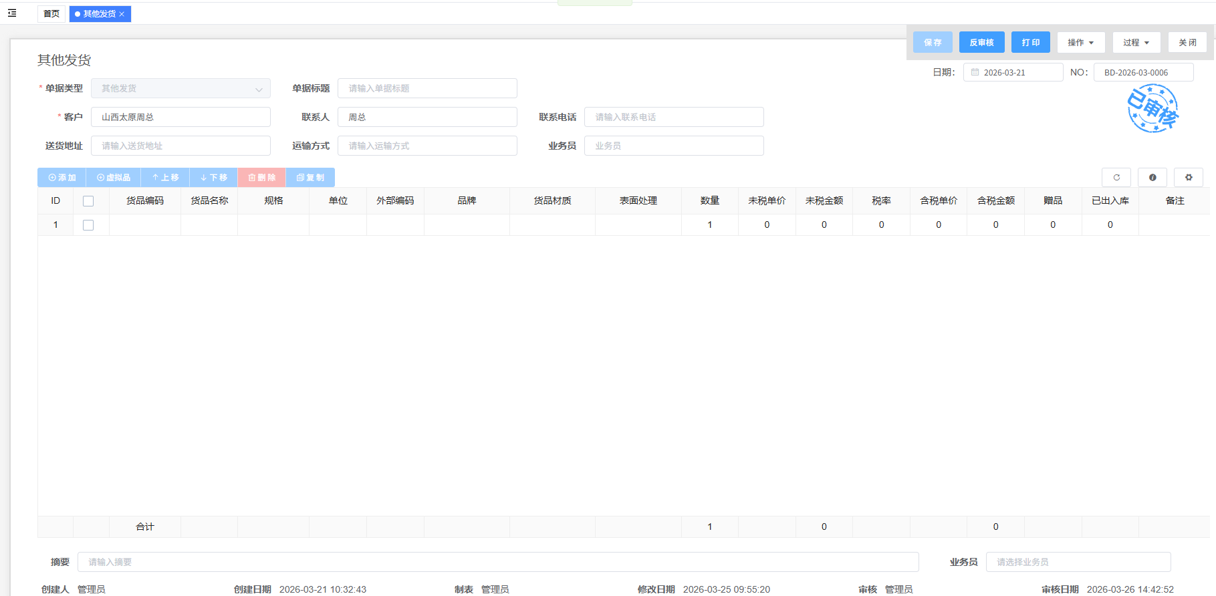Open table column settings gear icon
This screenshot has height=596, width=1216.
pyautogui.click(x=1188, y=178)
